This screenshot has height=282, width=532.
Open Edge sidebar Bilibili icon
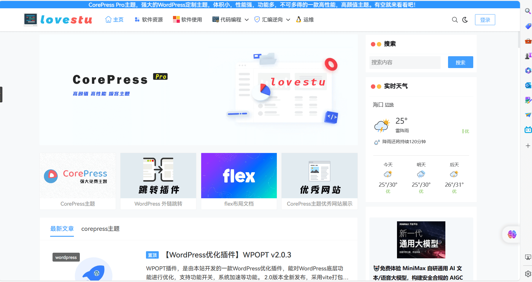point(528,130)
